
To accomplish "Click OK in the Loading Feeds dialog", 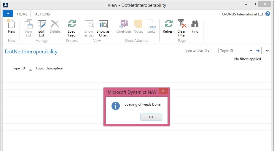I will (x=151, y=117).
